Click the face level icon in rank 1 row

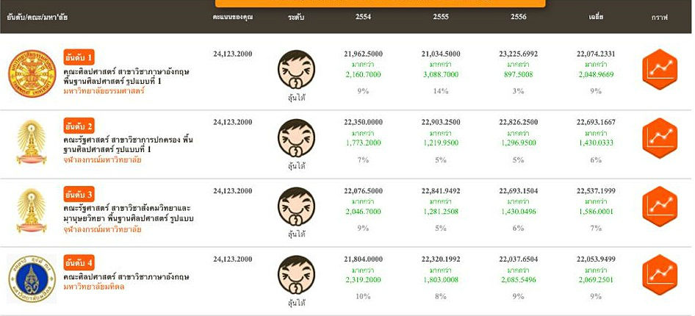click(x=297, y=70)
